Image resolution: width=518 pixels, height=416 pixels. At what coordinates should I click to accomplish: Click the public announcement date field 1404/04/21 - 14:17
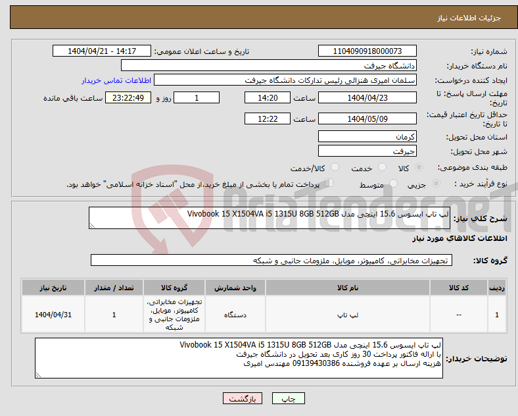click(x=102, y=51)
